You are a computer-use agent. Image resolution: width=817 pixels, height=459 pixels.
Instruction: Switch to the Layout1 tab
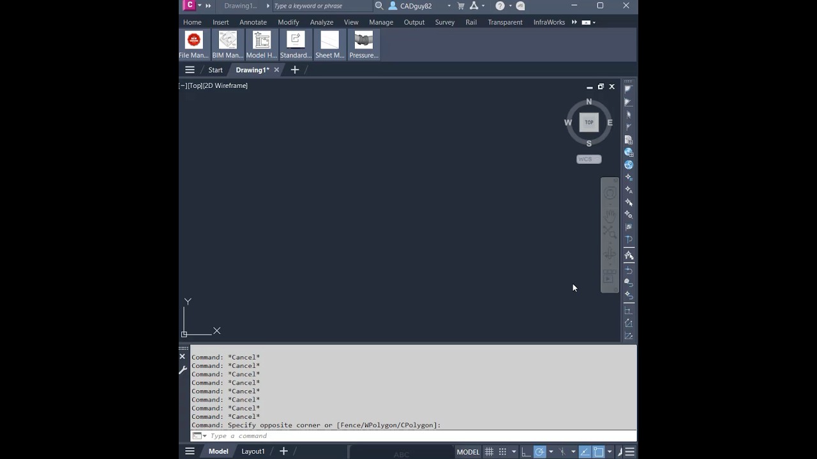[253, 451]
